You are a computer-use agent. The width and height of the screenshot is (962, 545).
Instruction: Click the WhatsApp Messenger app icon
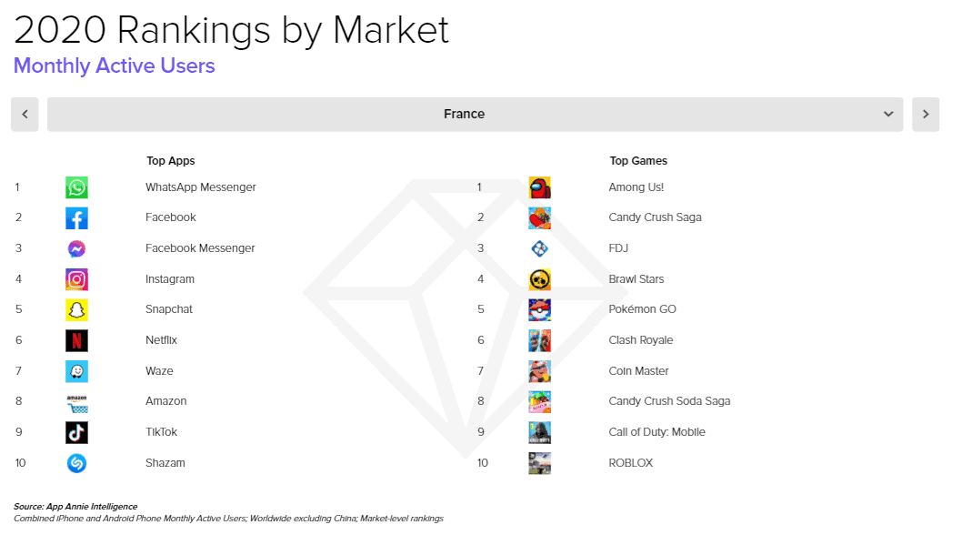coord(76,187)
